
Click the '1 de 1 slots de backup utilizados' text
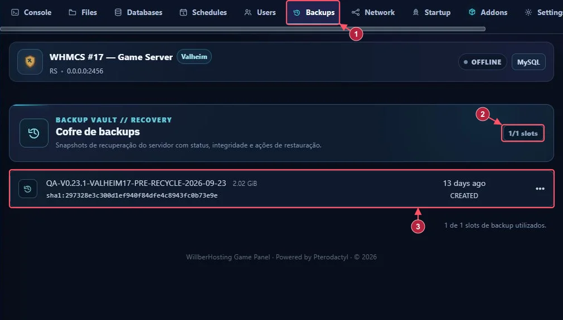click(x=495, y=225)
